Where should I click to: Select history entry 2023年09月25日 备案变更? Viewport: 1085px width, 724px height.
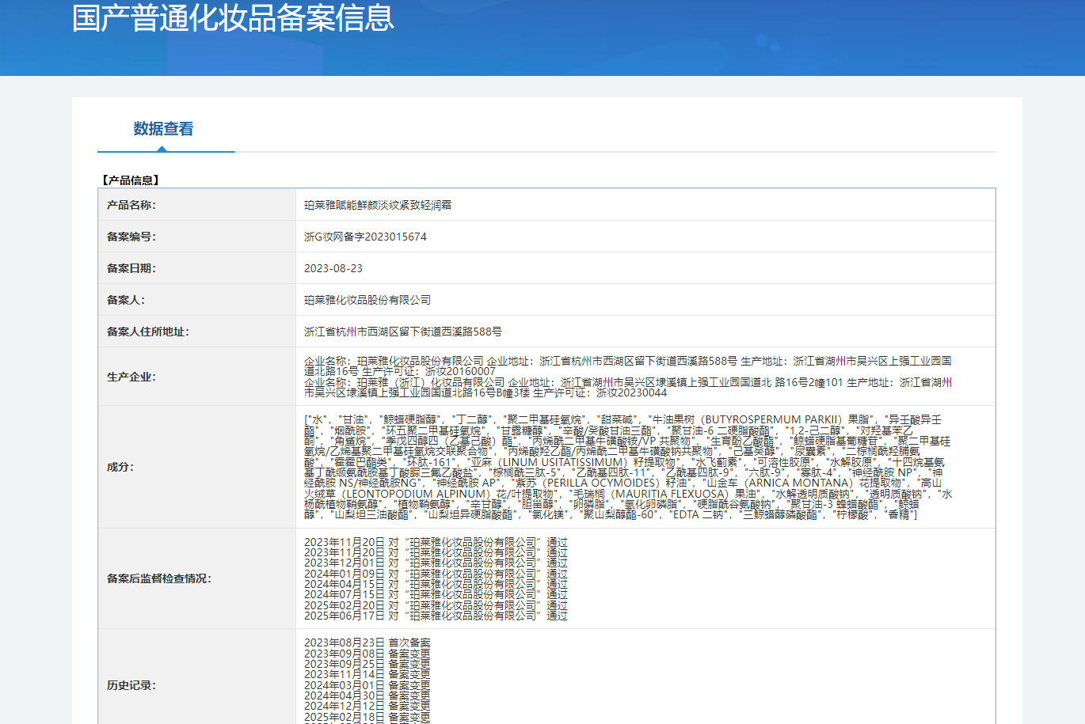367,664
